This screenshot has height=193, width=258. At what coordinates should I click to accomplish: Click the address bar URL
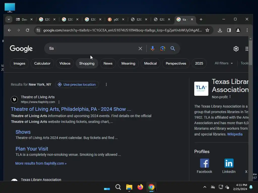(x=122, y=30)
